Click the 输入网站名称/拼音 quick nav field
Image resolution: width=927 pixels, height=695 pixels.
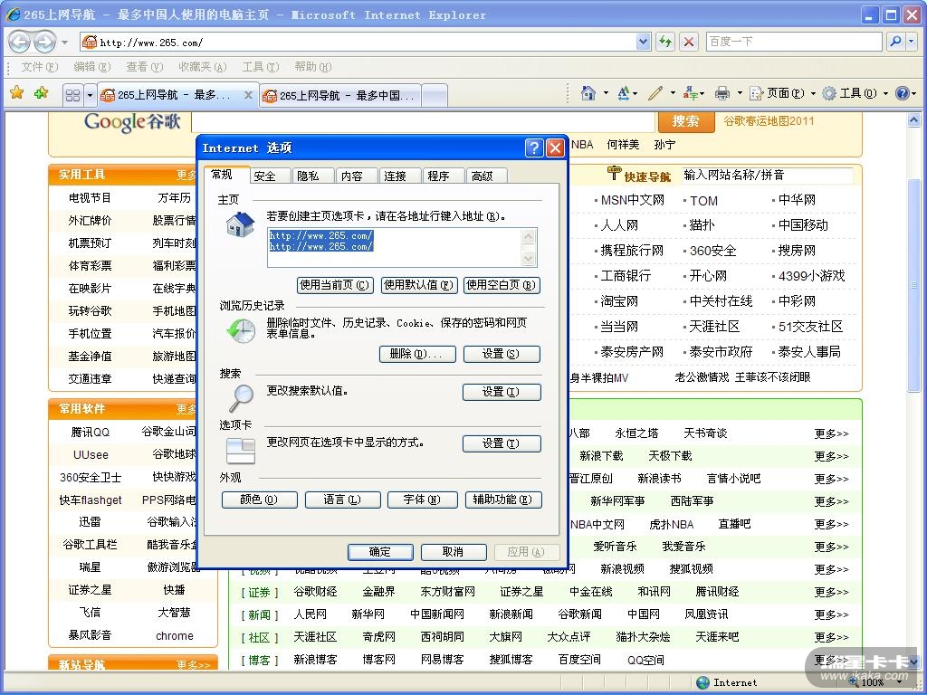pos(768,176)
